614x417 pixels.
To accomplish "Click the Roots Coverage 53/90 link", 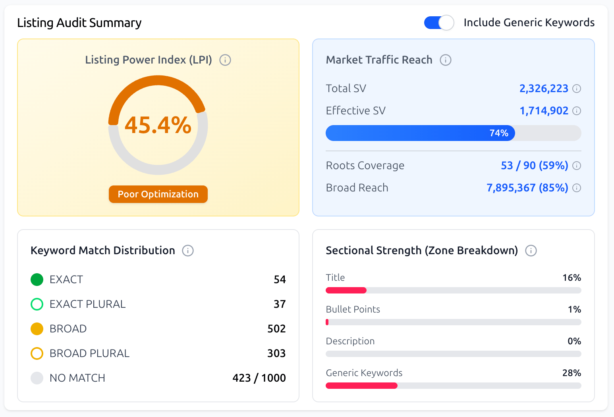I will tap(534, 166).
